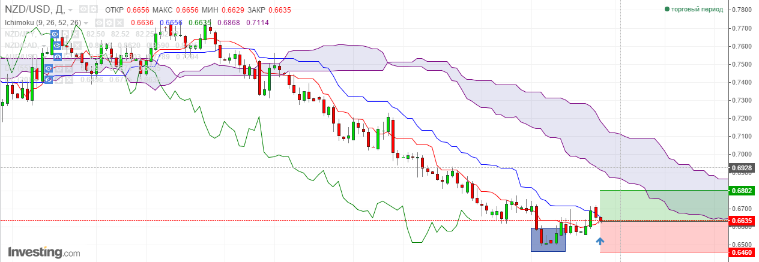Expand the NZD/USD symbol legend dropdown arrow
This screenshot has width=759, height=262.
coord(70,11)
